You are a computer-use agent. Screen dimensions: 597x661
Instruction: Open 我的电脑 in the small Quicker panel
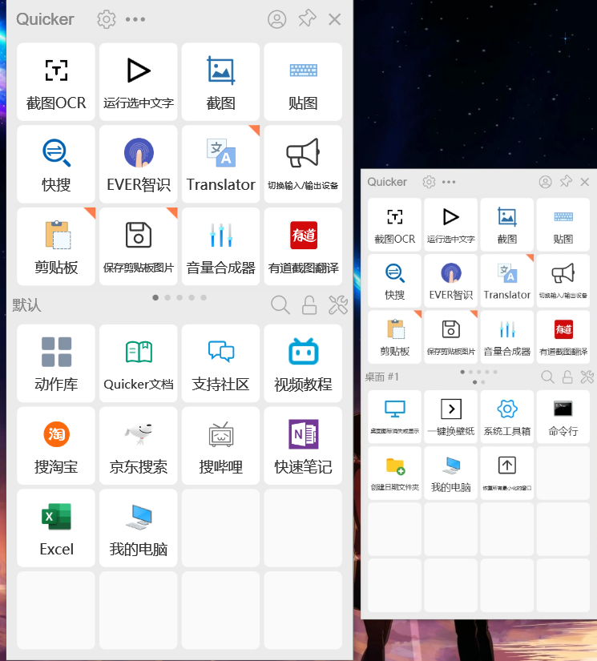(450, 473)
